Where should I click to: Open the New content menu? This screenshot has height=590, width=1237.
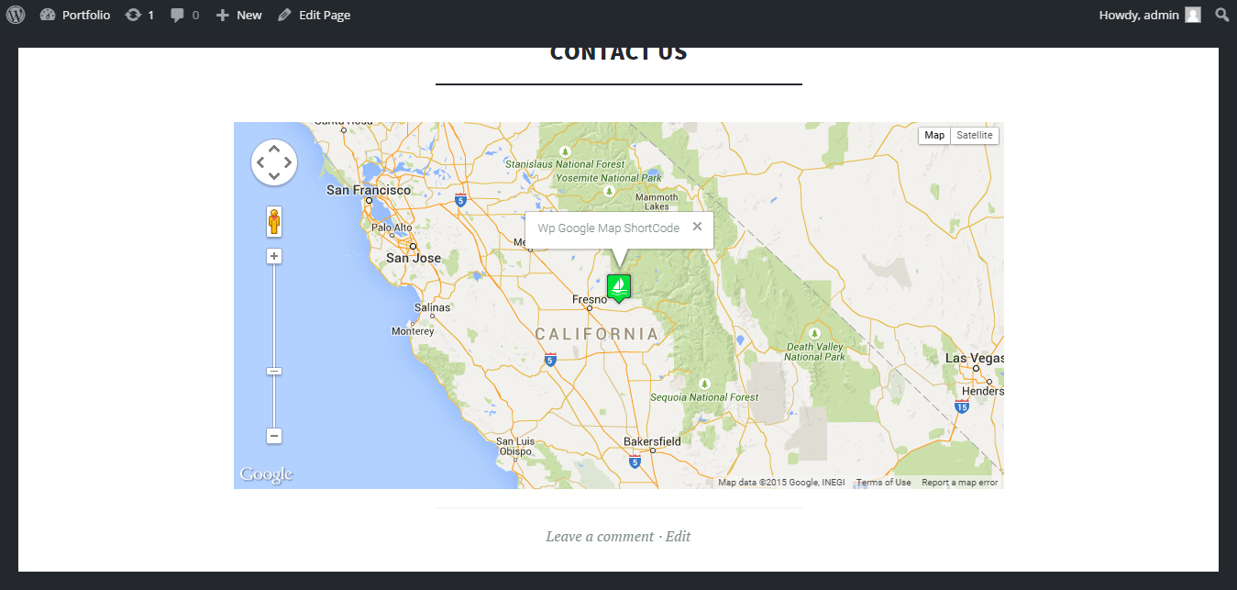coord(238,15)
